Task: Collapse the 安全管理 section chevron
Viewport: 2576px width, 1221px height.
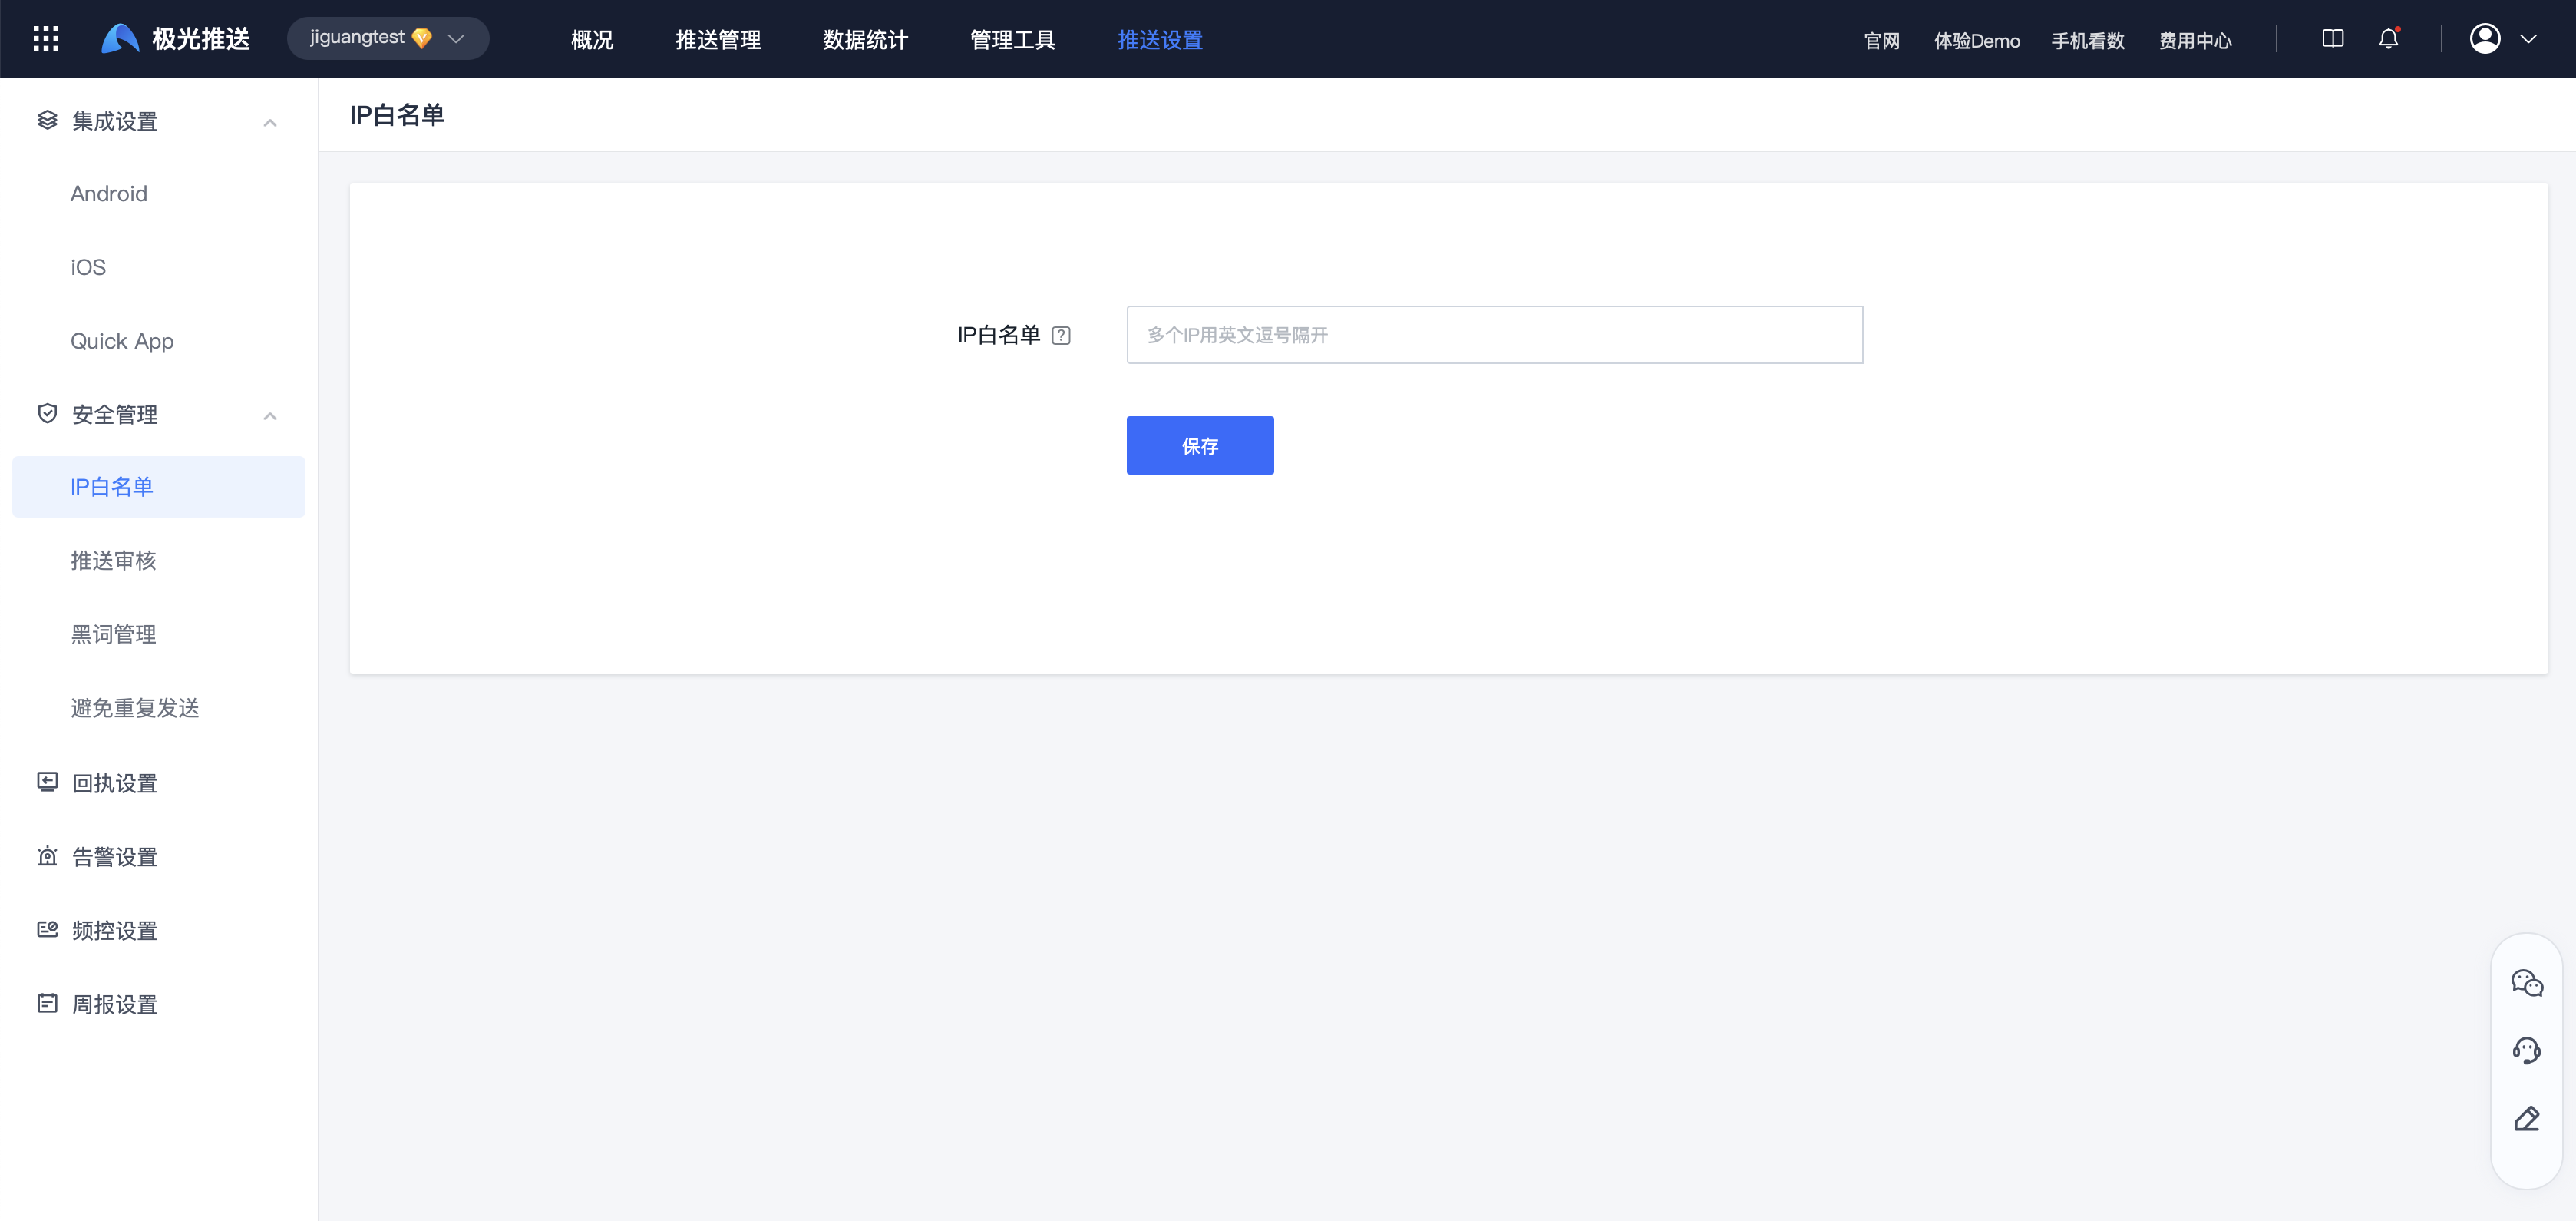Action: click(x=270, y=415)
